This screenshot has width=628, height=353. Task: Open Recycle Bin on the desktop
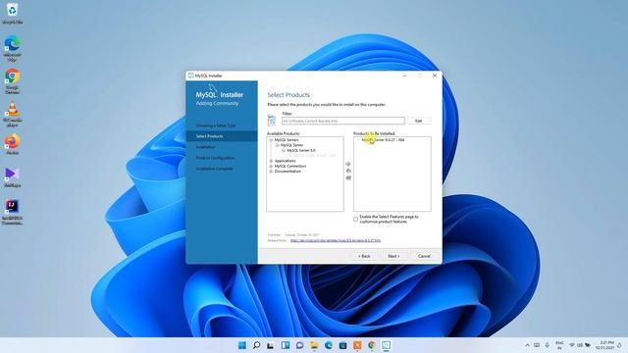click(x=12, y=13)
